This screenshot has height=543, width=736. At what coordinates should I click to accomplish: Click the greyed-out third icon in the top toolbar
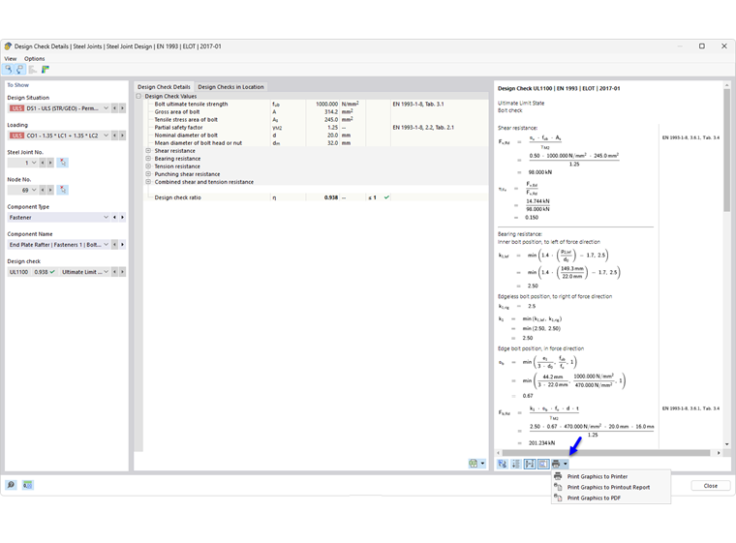click(x=32, y=70)
